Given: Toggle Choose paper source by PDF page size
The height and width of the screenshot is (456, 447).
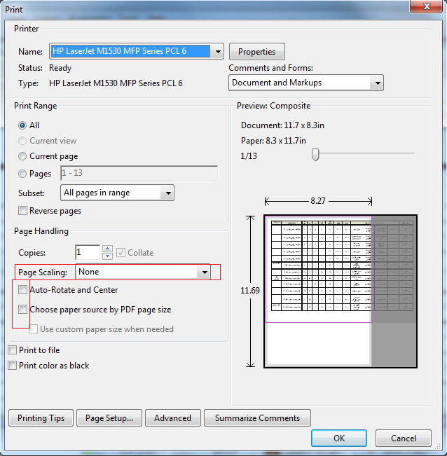Looking at the screenshot, I should pyautogui.click(x=24, y=310).
